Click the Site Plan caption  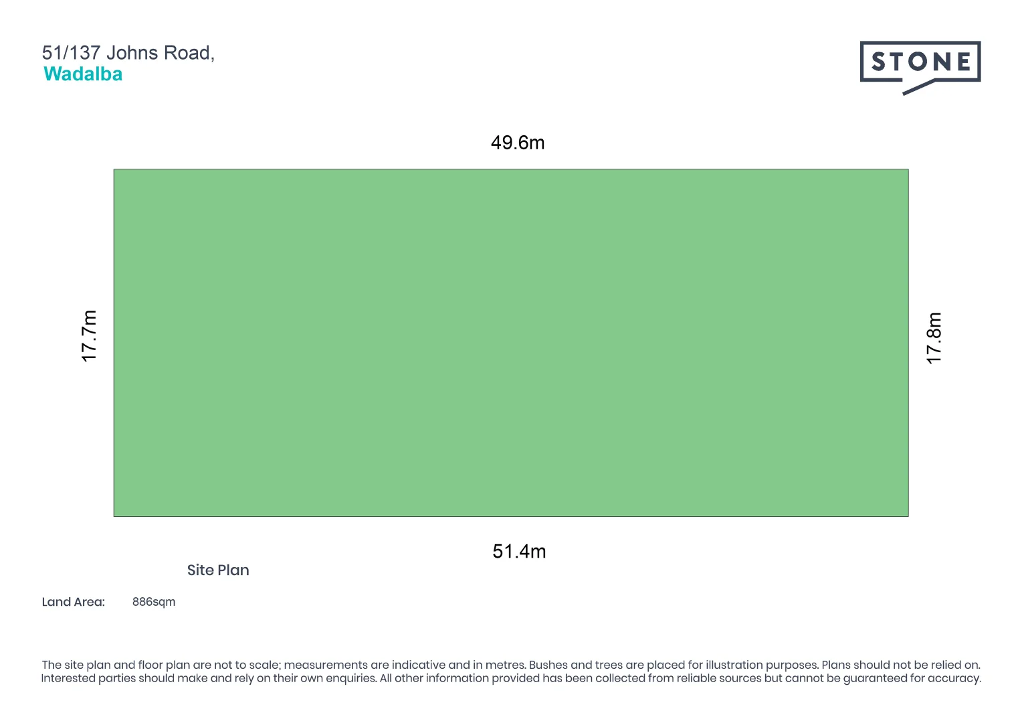218,570
